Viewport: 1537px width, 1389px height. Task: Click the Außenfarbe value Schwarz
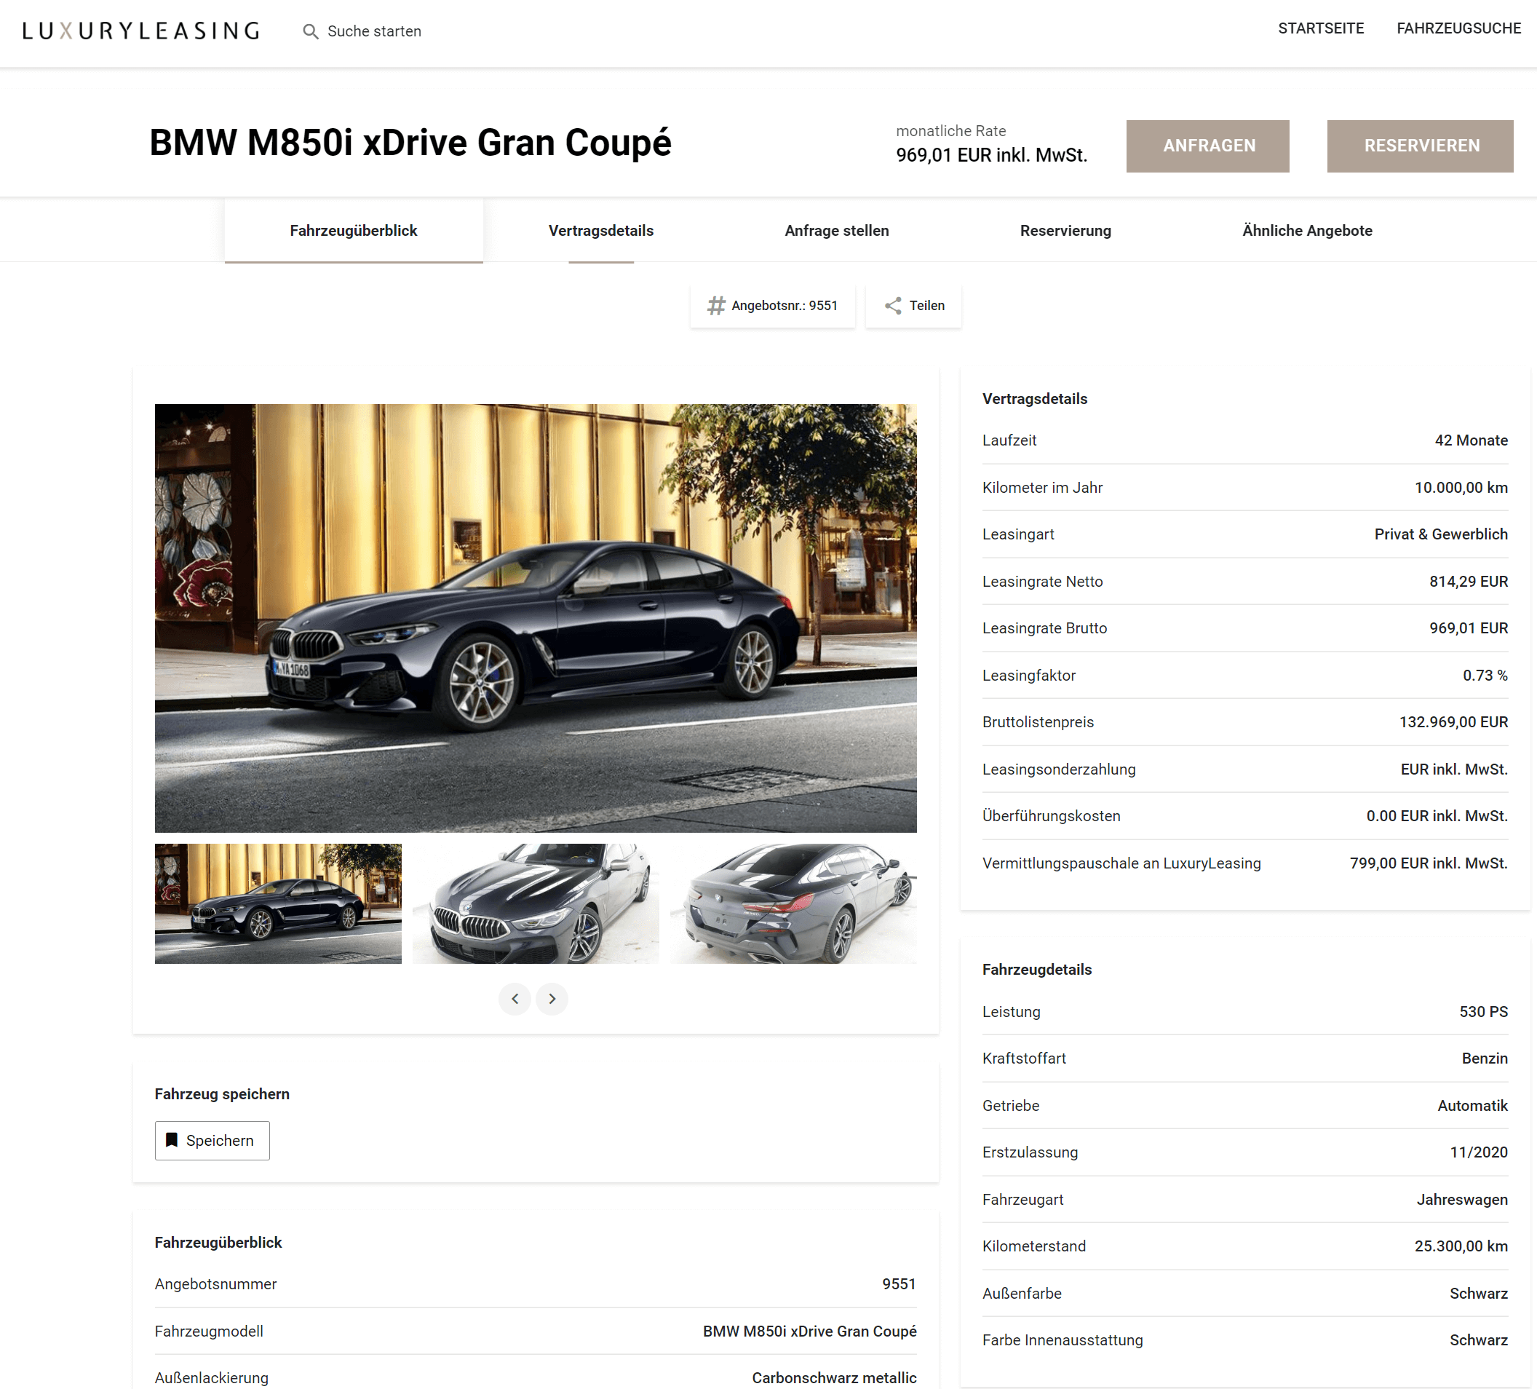1478,1293
